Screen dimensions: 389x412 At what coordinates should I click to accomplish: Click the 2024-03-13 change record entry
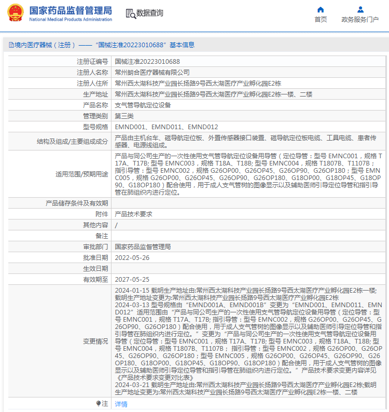[248, 341]
